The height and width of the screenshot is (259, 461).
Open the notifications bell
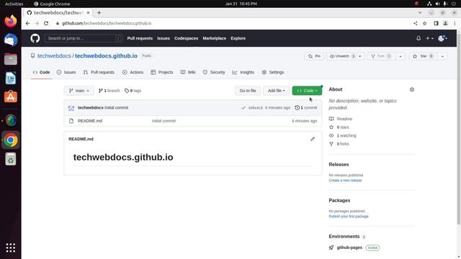click(419, 38)
